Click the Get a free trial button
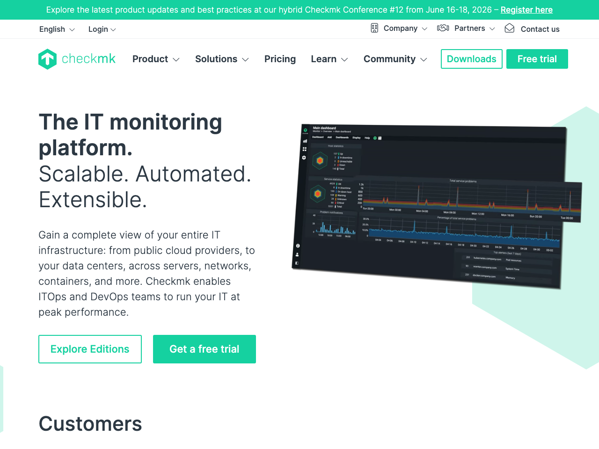Viewport: 599px width, 449px height. point(205,349)
